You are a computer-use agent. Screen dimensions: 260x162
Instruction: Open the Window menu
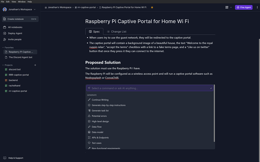(x=22, y=2)
